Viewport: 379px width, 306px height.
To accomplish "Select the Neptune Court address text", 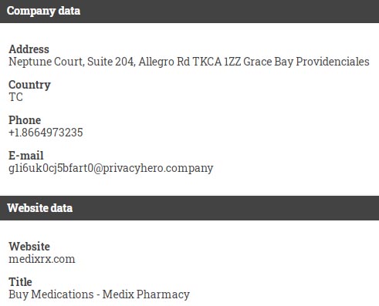I will pyautogui.click(x=189, y=62).
